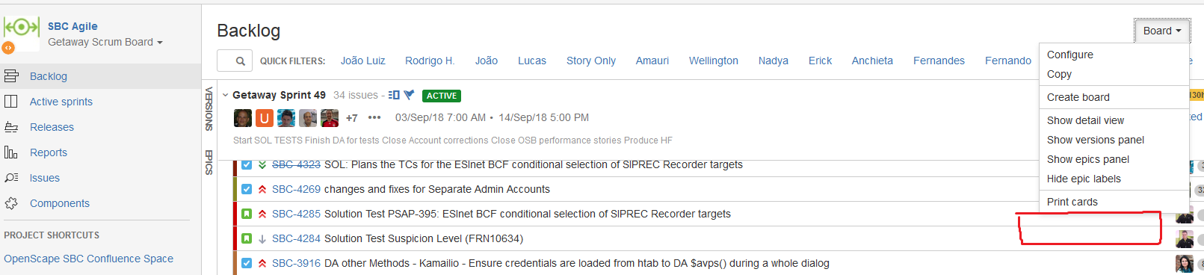Screen dimensions: 1204x275
Task: Open the Board dropdown button
Action: tap(1162, 31)
